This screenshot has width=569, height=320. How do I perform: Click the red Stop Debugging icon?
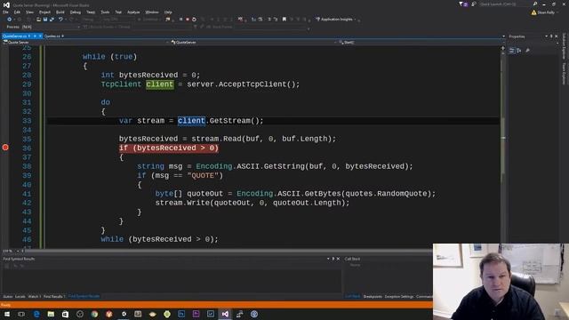click(188, 20)
